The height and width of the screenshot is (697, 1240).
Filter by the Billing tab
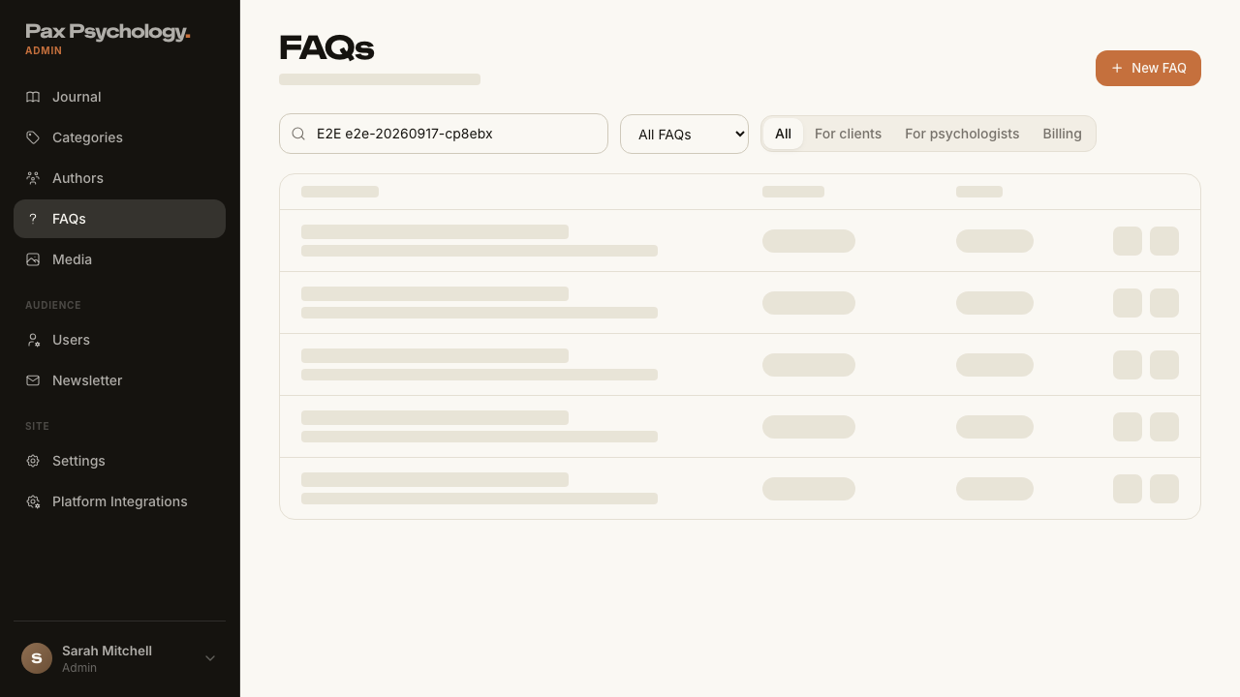[1062, 134]
